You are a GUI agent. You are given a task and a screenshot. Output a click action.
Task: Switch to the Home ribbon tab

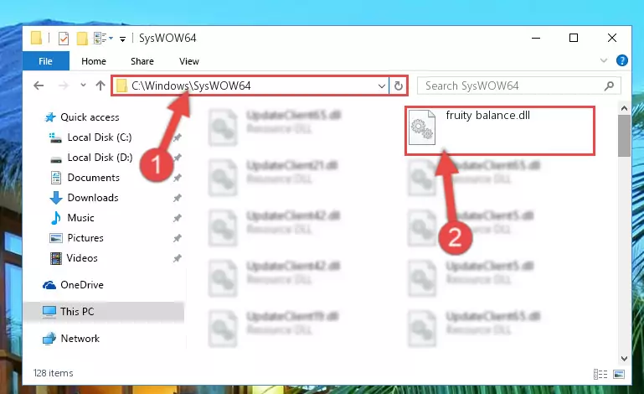click(94, 61)
